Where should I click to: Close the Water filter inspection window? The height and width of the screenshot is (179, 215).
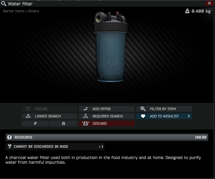pyautogui.click(x=209, y=3)
